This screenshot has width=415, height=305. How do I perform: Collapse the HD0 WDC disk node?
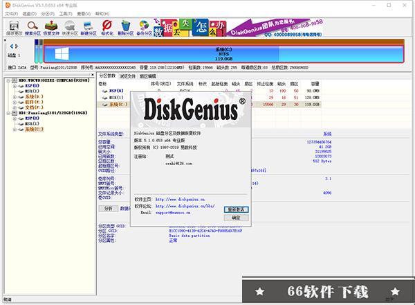pyautogui.click(x=8, y=80)
